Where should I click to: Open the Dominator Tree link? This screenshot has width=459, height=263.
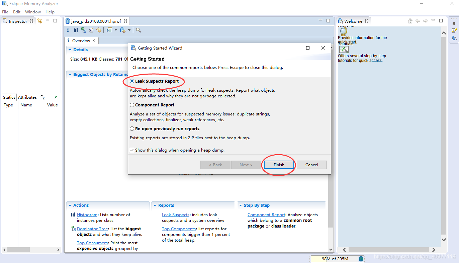92,229
